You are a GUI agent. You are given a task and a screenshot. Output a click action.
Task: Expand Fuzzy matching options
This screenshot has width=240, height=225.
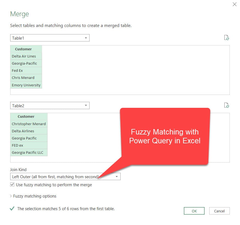(33, 196)
